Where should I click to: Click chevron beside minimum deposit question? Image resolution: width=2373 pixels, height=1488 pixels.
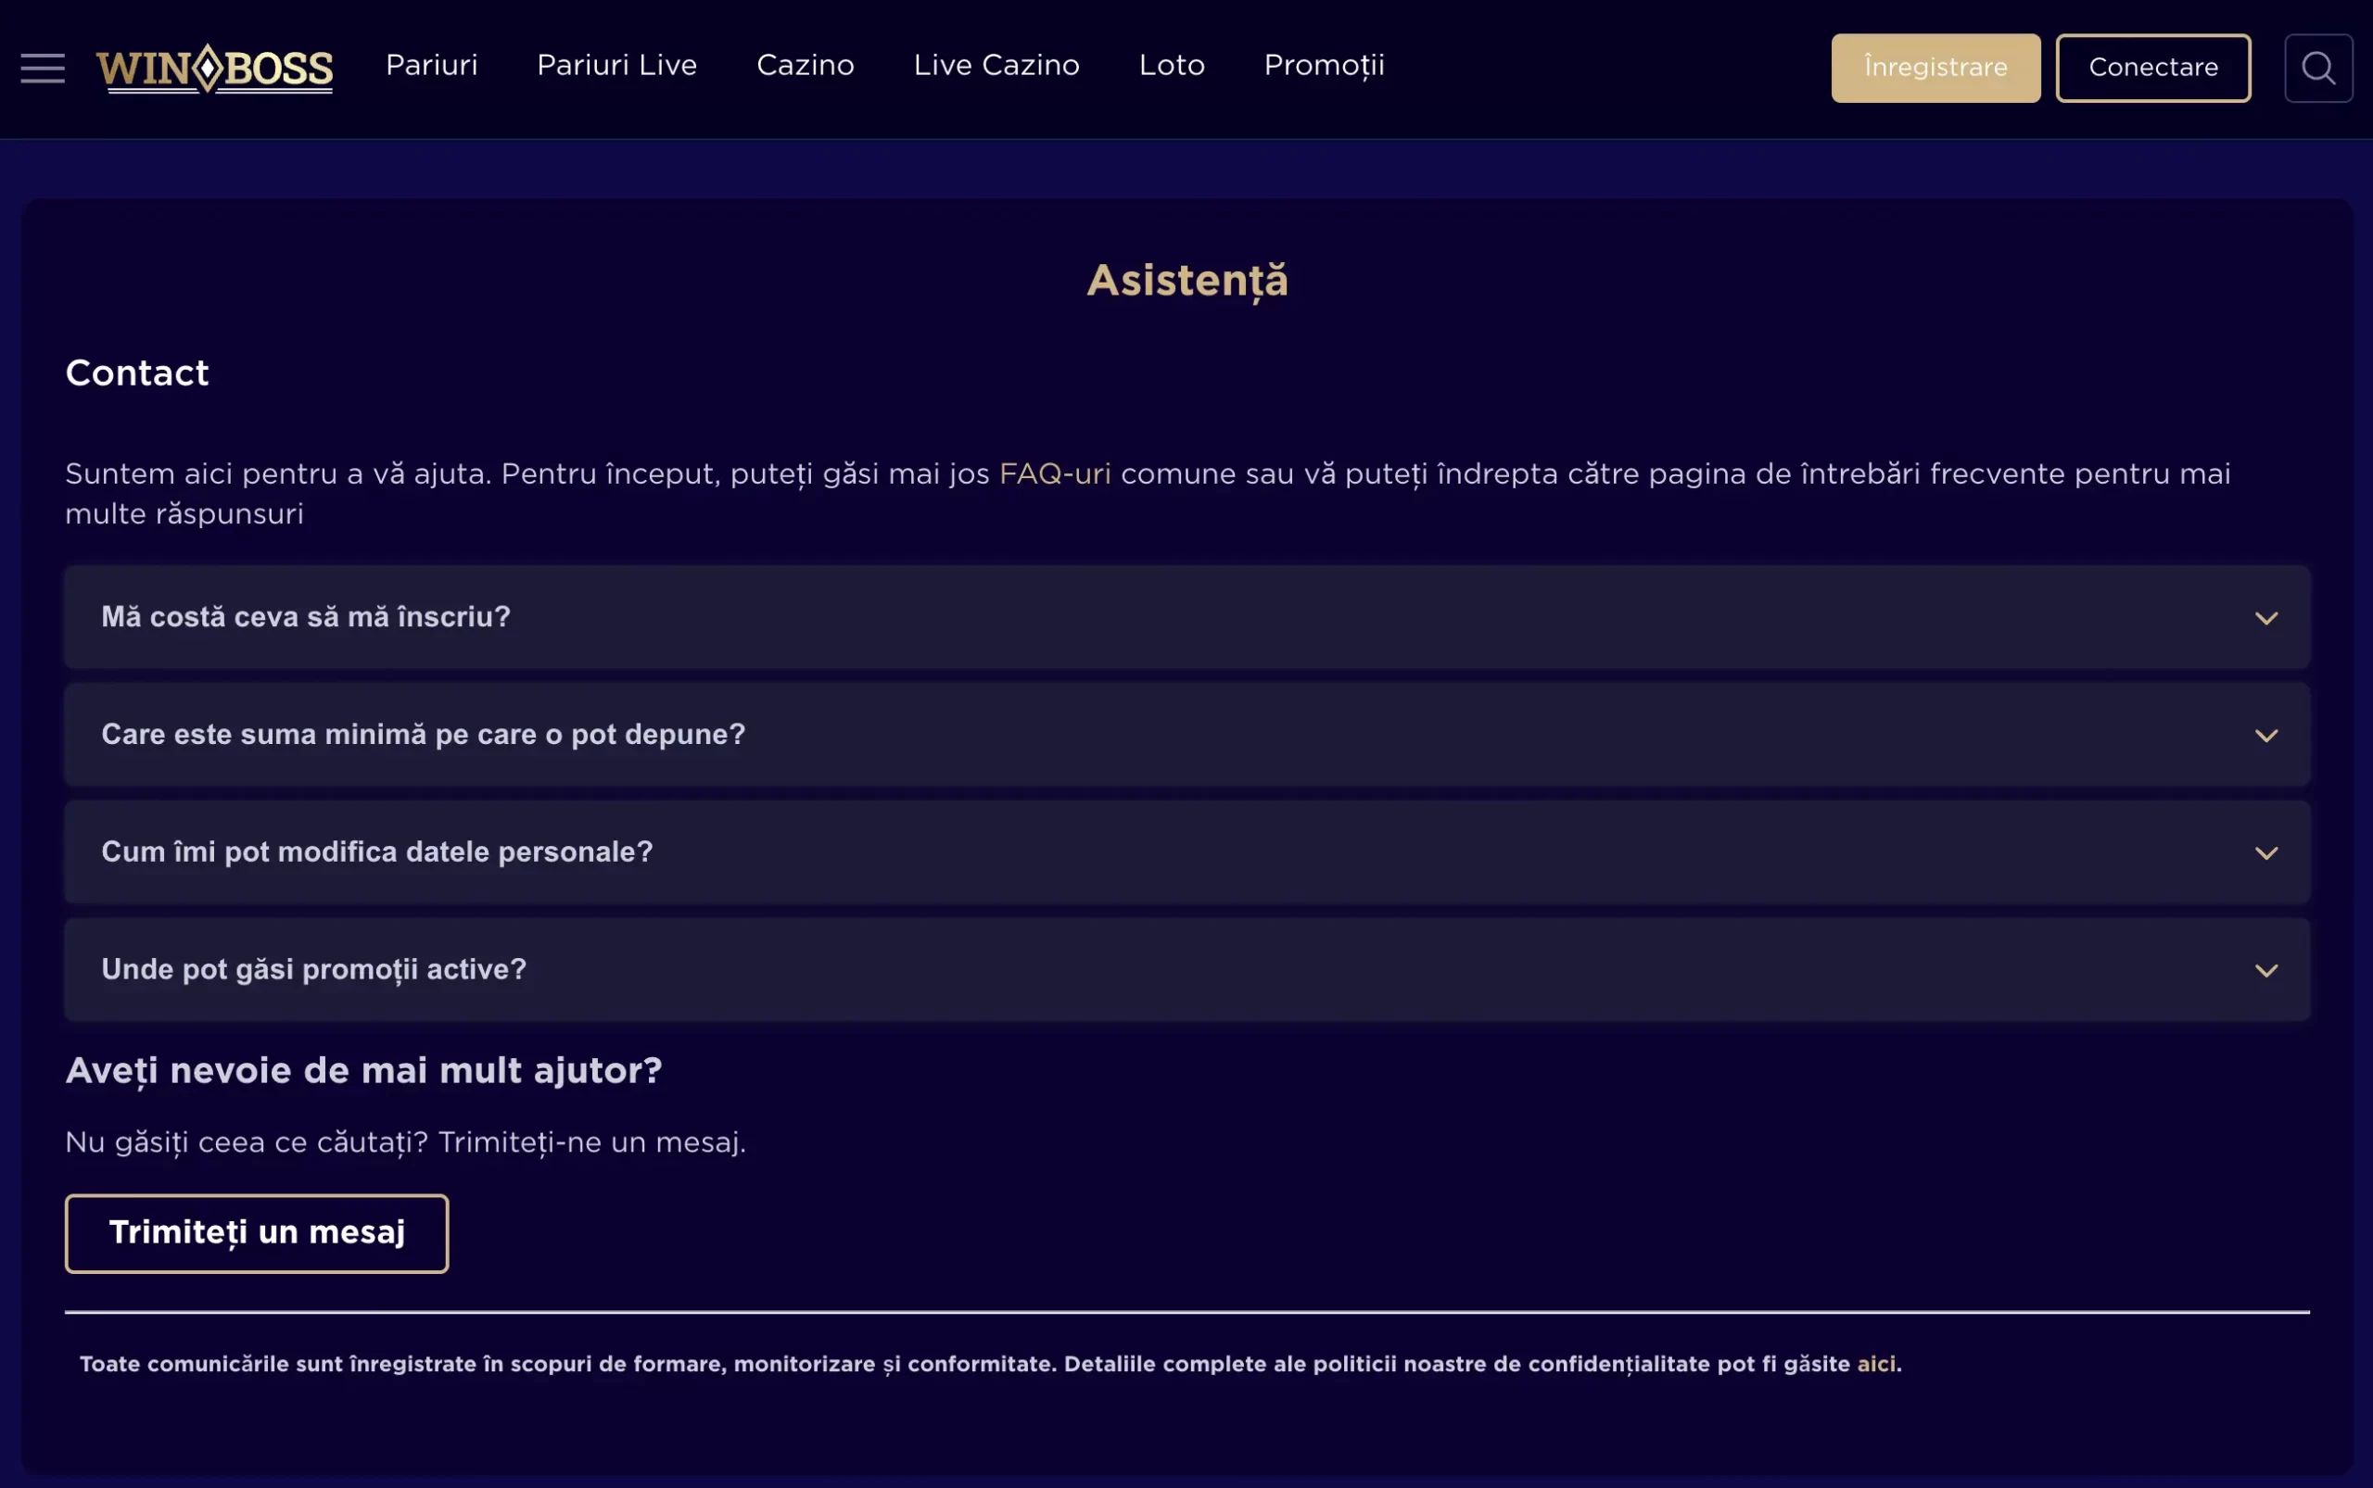point(2265,735)
